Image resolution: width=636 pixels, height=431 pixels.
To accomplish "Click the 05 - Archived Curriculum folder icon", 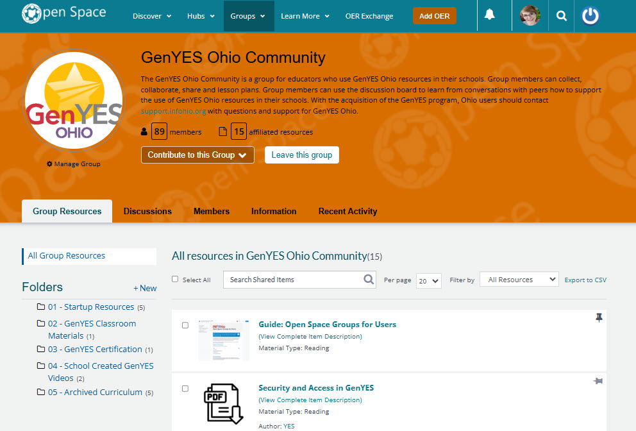I will (x=41, y=392).
